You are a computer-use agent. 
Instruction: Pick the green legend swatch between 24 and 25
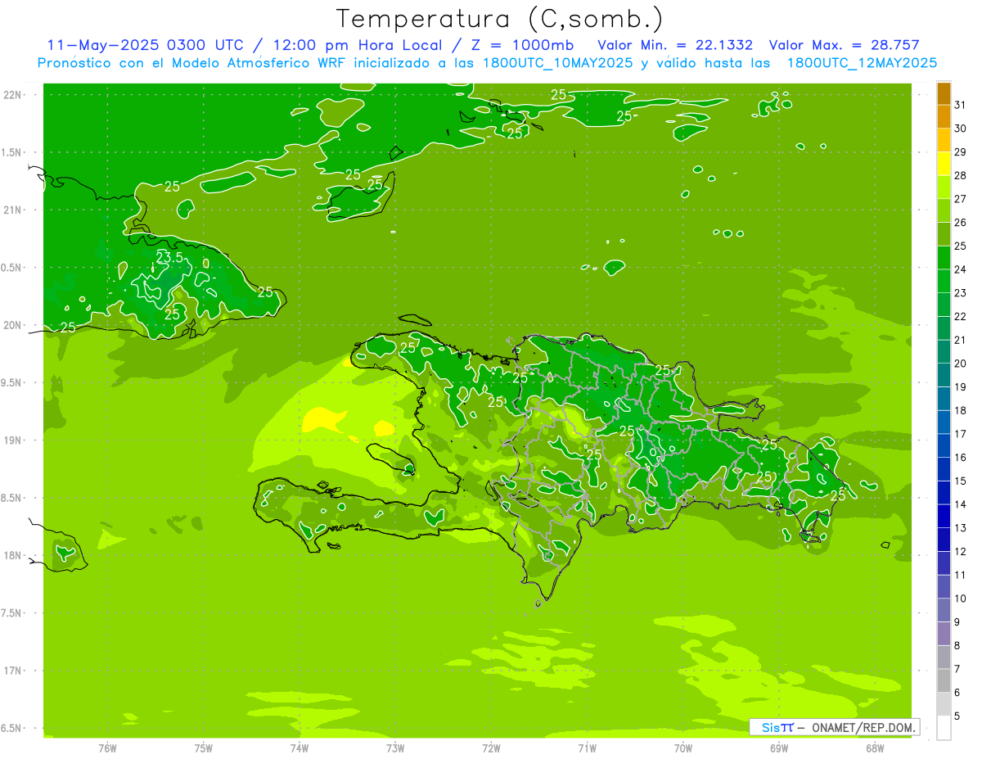tap(944, 258)
